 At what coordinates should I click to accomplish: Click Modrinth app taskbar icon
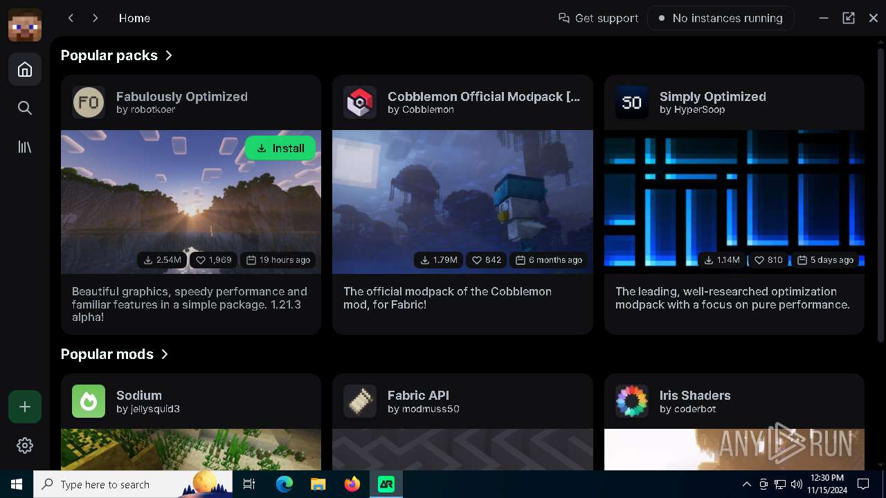(386, 484)
